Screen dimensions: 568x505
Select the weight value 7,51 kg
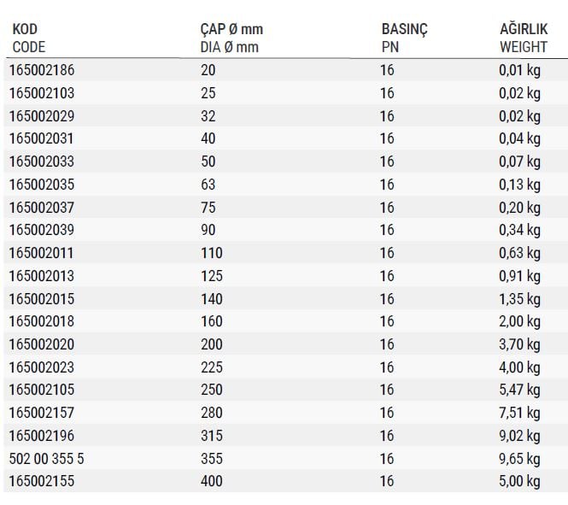click(520, 414)
